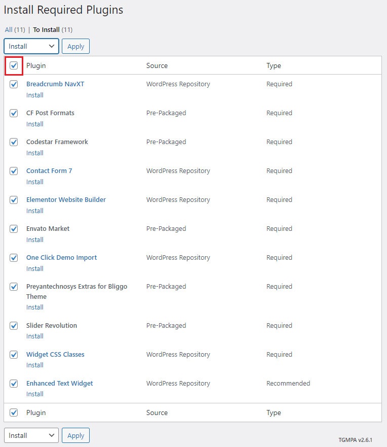Open the Enhanced Text Widget plugin link

59,383
